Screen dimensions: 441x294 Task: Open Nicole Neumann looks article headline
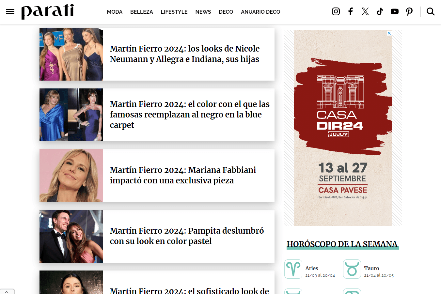pos(185,54)
